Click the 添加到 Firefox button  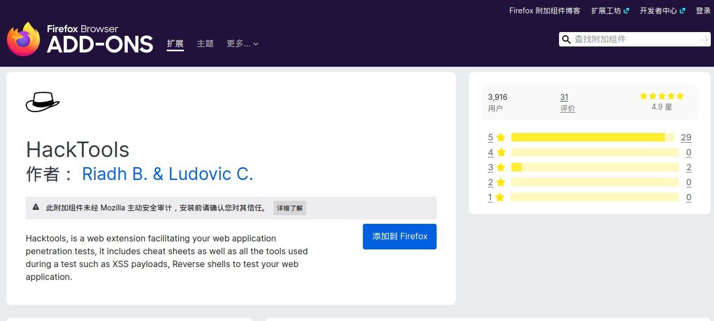400,236
